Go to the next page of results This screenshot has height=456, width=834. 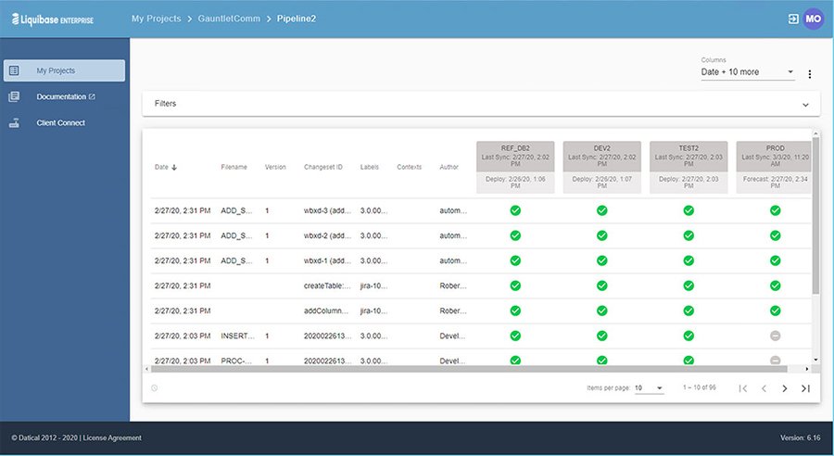[784, 388]
